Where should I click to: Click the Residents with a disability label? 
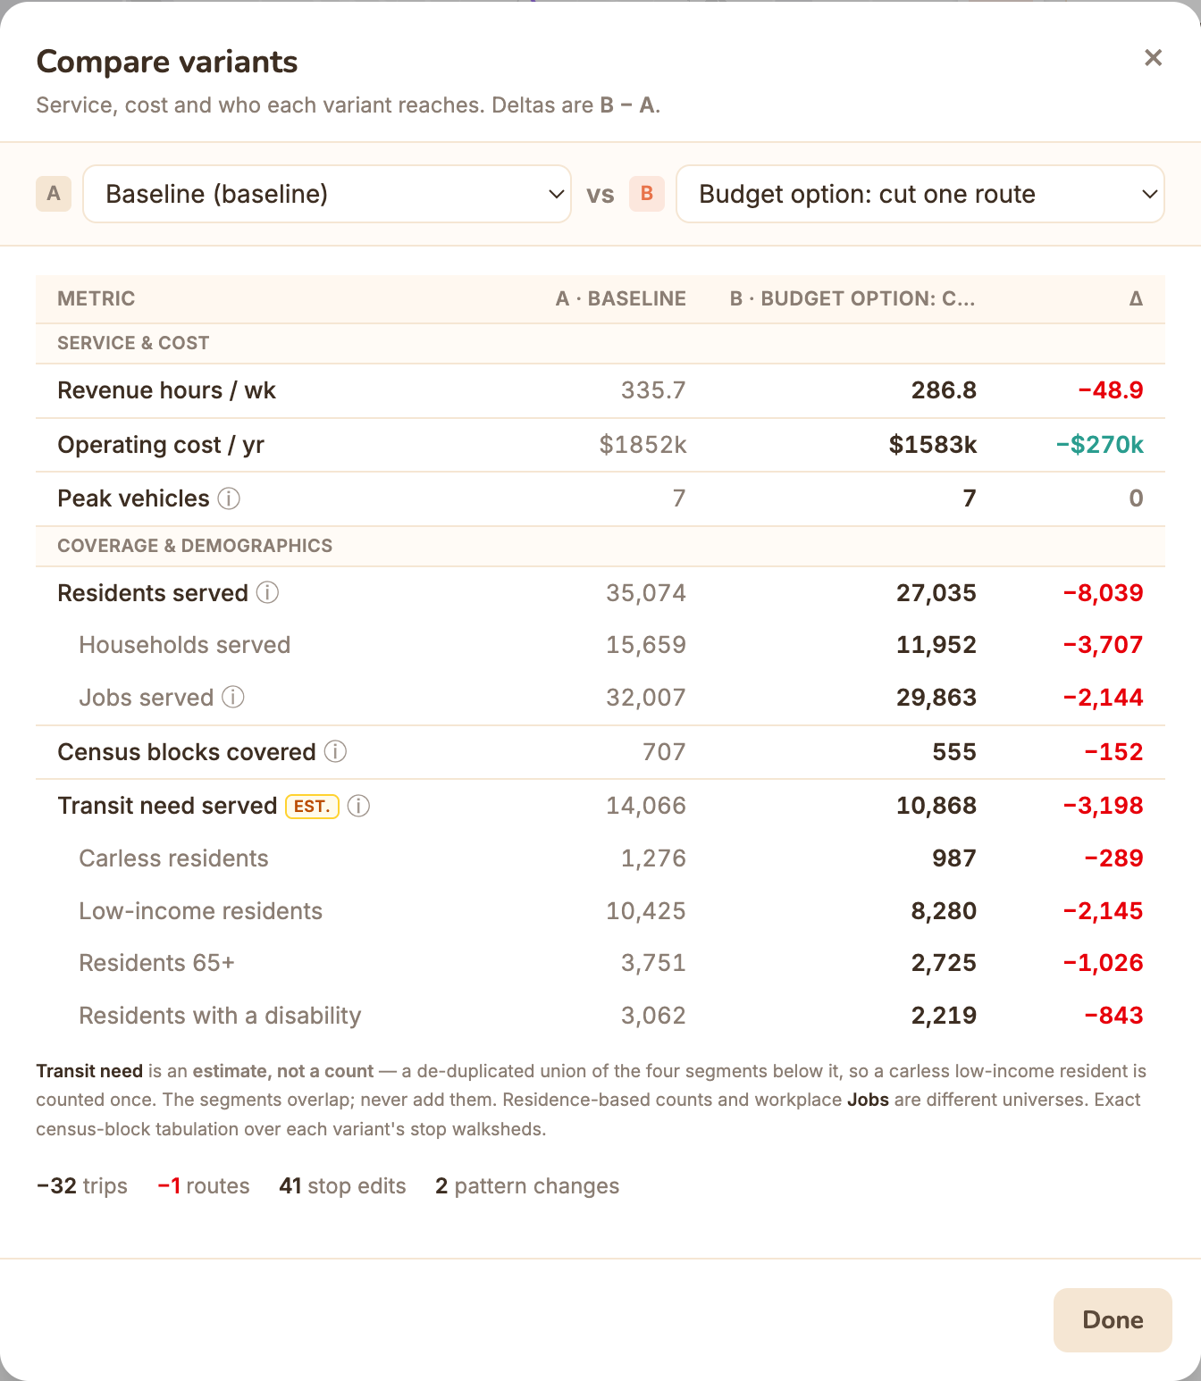point(220,1016)
